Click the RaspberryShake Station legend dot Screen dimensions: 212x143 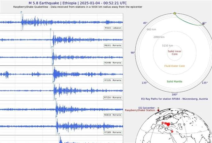[158, 110]
